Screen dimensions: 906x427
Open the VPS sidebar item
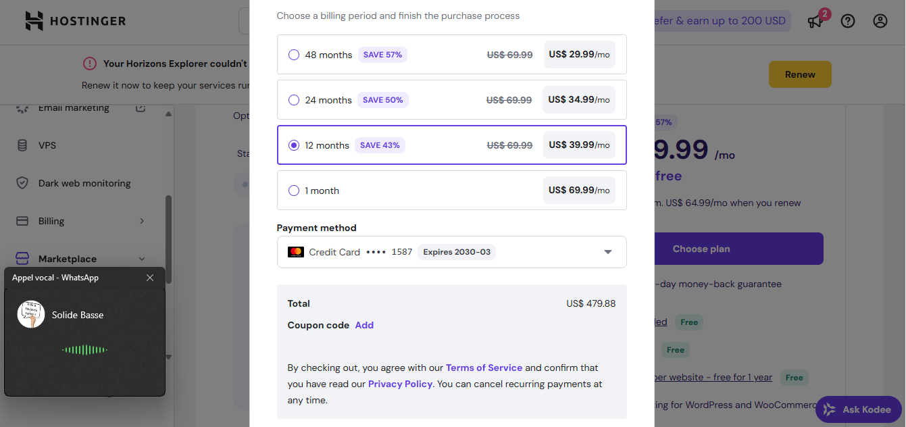[x=47, y=145]
